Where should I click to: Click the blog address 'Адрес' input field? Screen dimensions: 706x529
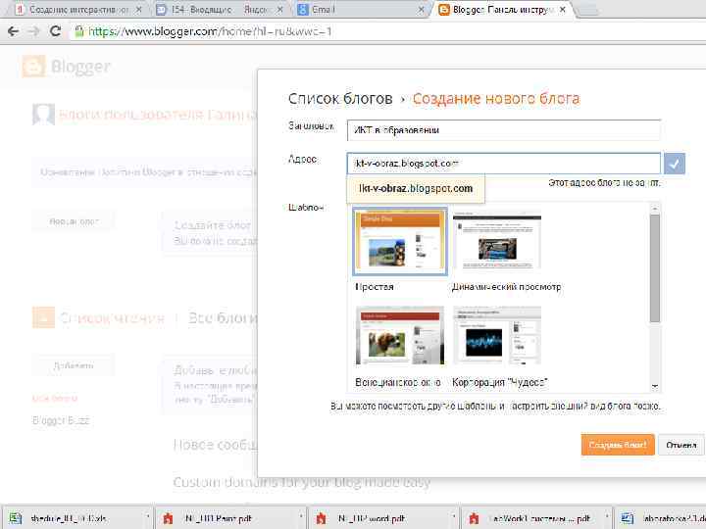503,164
